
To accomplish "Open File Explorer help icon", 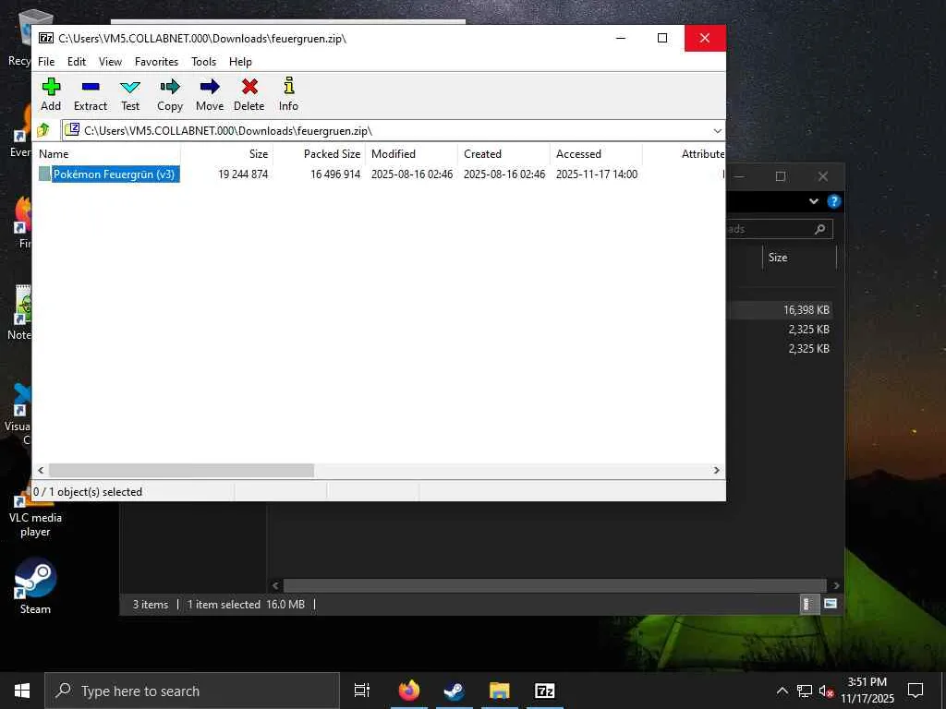I will [x=834, y=201].
